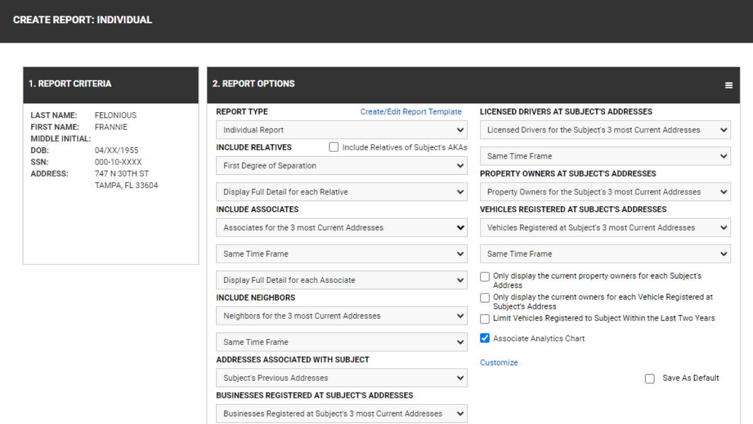Click the Create/Edit Report Template link

coord(410,112)
